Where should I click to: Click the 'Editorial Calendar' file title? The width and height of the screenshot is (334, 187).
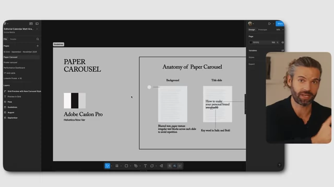point(19,29)
